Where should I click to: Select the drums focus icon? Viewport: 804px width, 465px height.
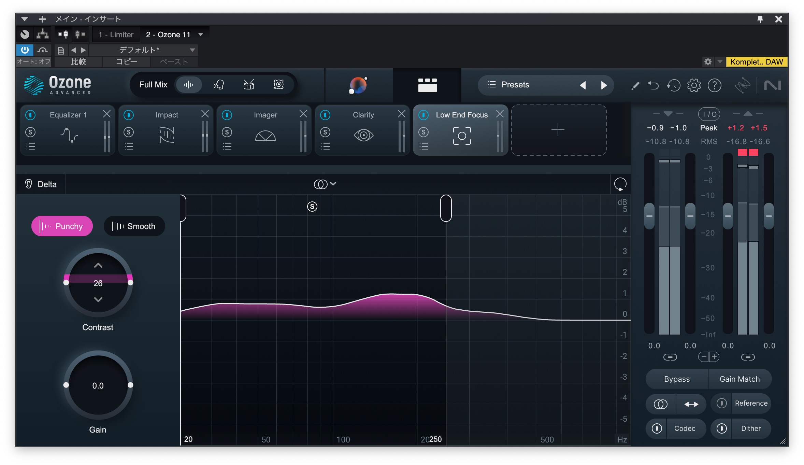click(x=249, y=85)
